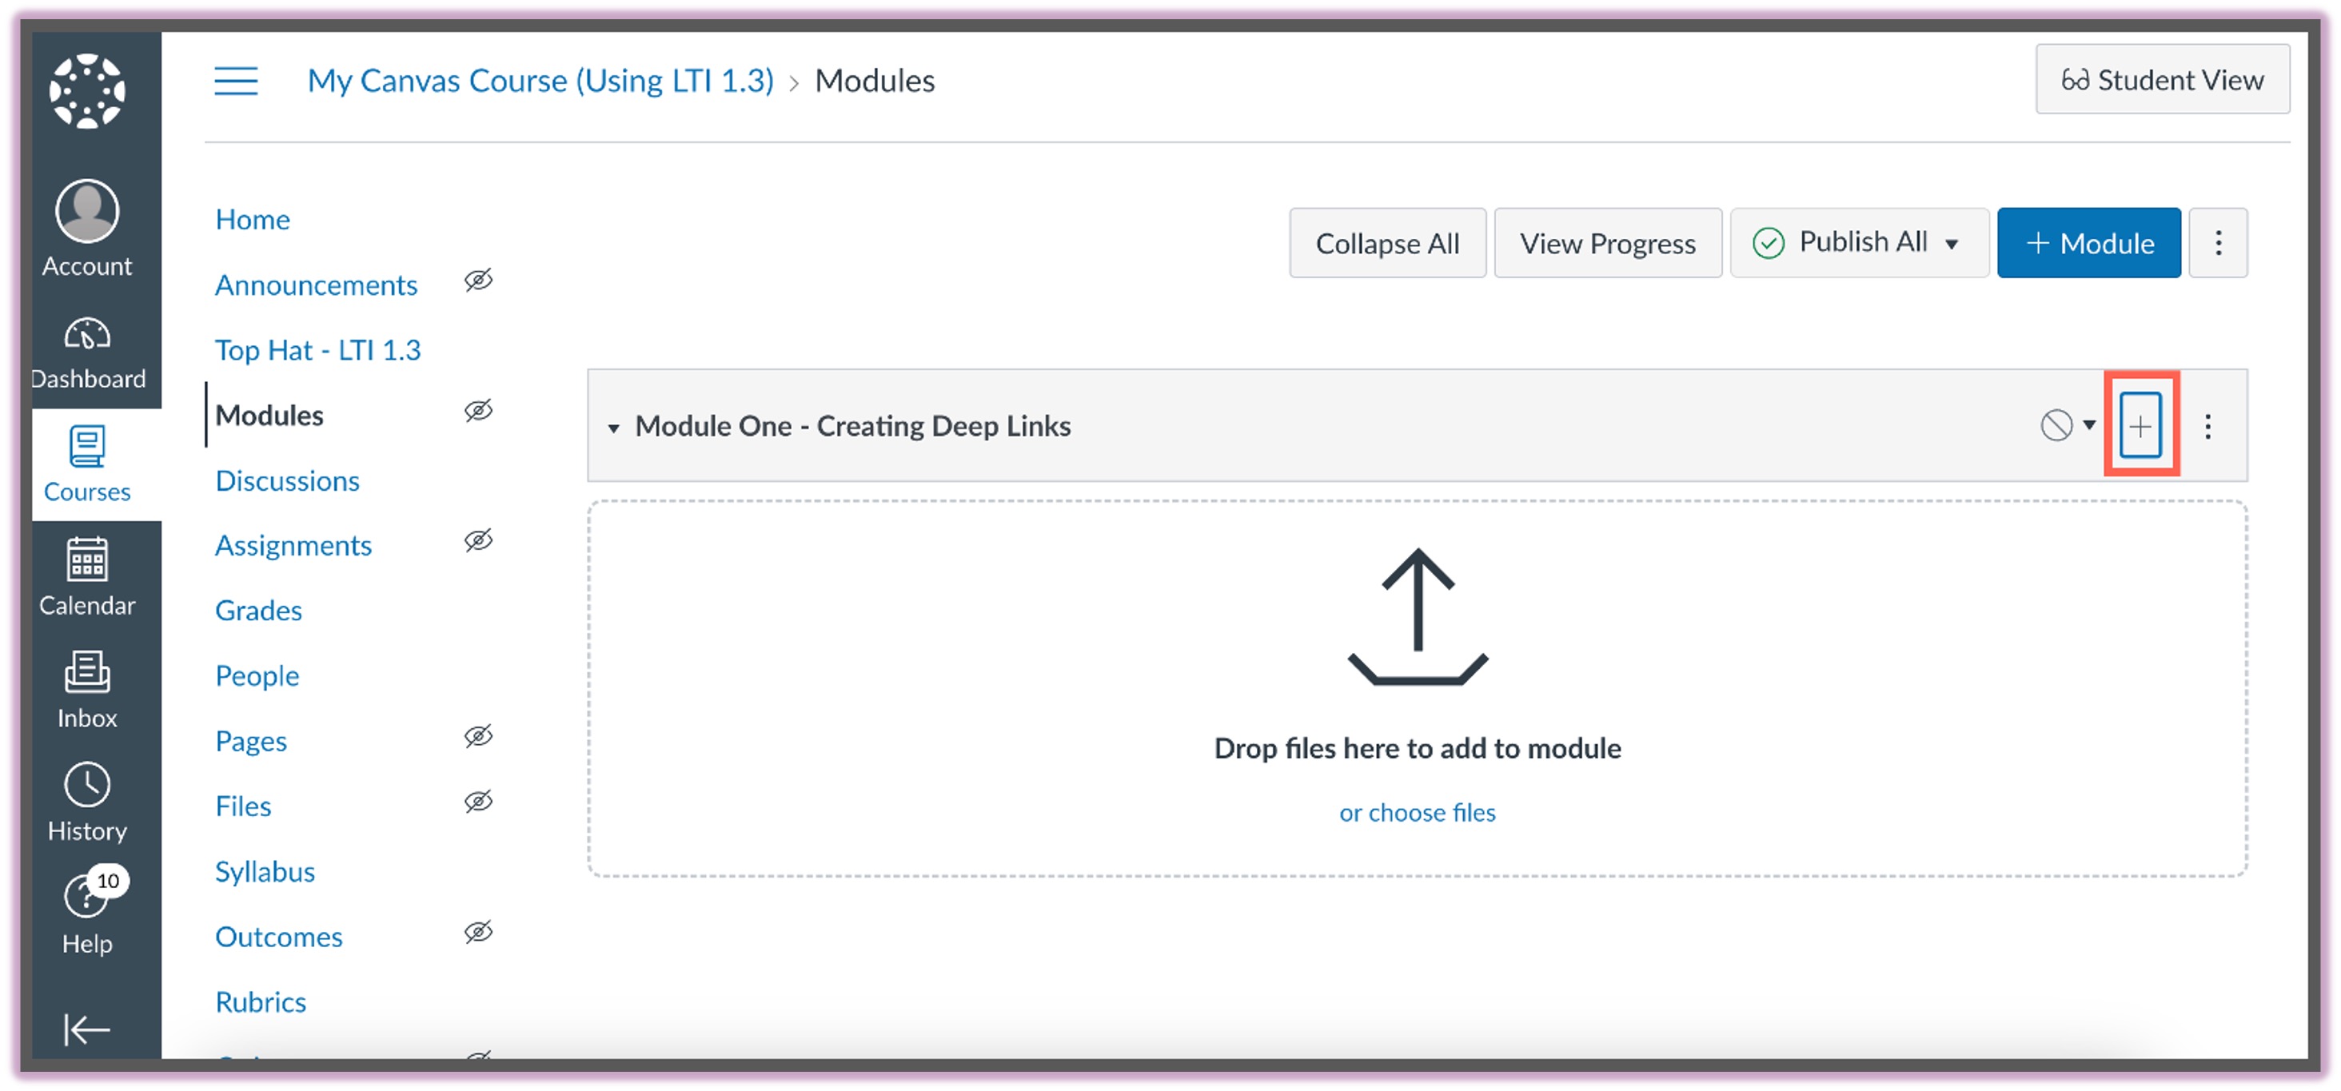Image resolution: width=2341 pixels, height=1091 pixels.
Task: Click hidden-eye icon beside Announcements
Action: (x=478, y=281)
